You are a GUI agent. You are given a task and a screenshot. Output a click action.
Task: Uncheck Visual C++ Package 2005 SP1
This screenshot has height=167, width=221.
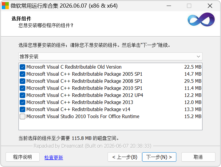pos(23,74)
